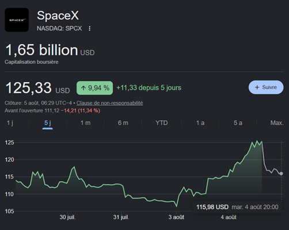
Task: Show the Max. chart range
Action: [277, 123]
